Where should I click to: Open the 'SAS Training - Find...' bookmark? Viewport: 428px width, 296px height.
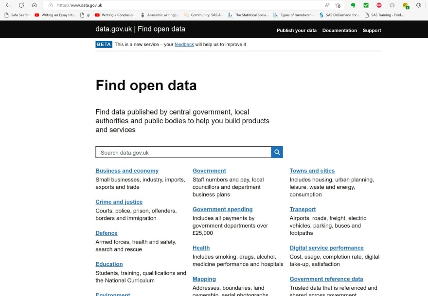click(x=384, y=15)
